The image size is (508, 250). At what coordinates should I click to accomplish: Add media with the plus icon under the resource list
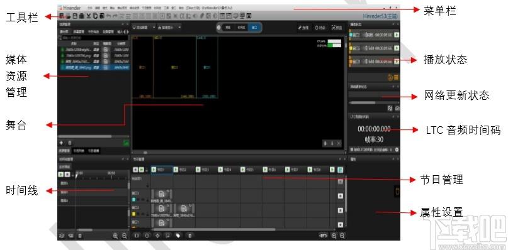point(61,143)
